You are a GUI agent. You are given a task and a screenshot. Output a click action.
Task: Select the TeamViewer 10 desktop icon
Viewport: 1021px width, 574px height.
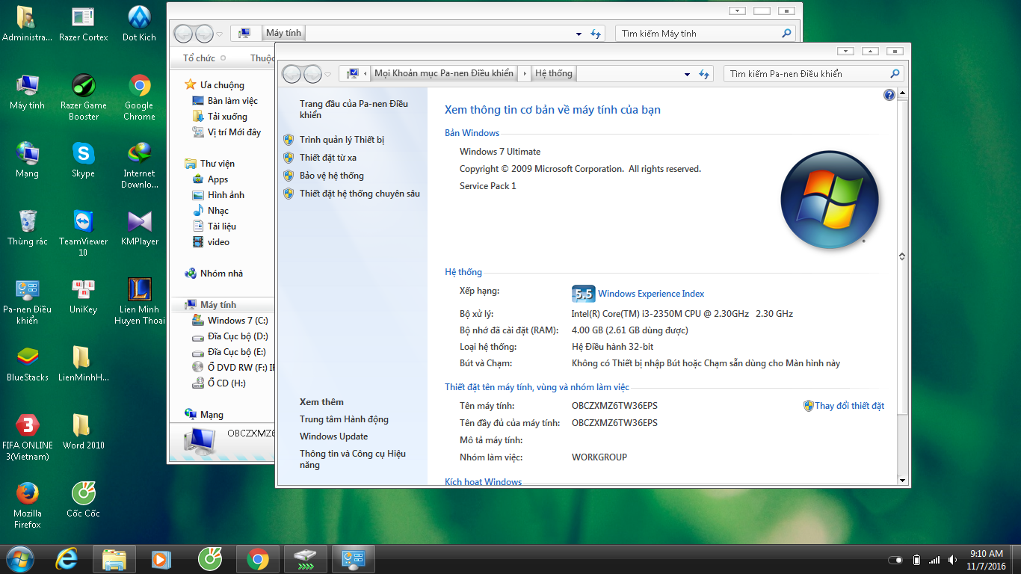tap(83, 233)
